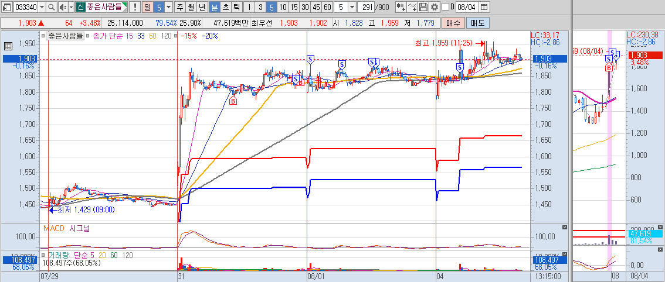Click the volume value 108,497 on left axis

(x=19, y=260)
